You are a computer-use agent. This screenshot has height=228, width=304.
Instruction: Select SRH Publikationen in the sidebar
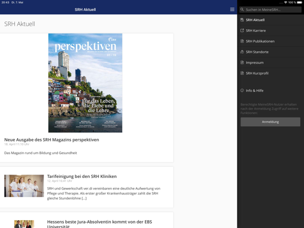[x=270, y=41]
